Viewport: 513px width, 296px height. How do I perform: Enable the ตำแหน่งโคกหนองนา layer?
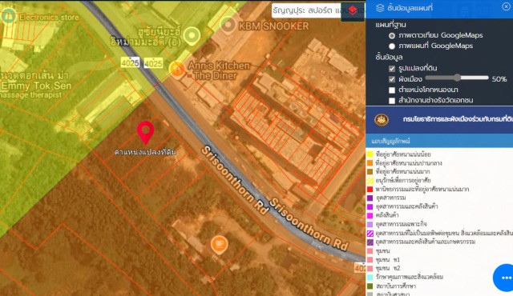tap(392, 90)
